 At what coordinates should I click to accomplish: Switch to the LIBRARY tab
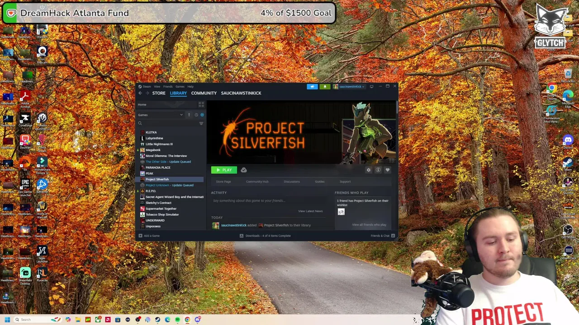[x=178, y=93]
